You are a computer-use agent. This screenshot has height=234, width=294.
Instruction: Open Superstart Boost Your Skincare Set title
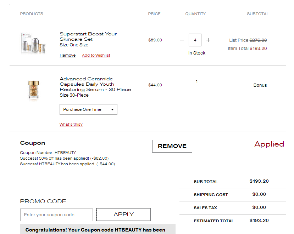click(x=88, y=36)
